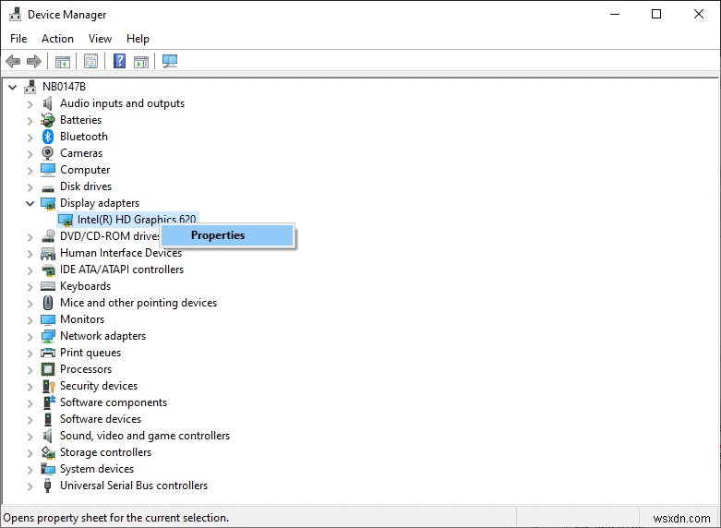The width and height of the screenshot is (721, 528).
Task: Click the Print queues printer icon
Action: 48,353
